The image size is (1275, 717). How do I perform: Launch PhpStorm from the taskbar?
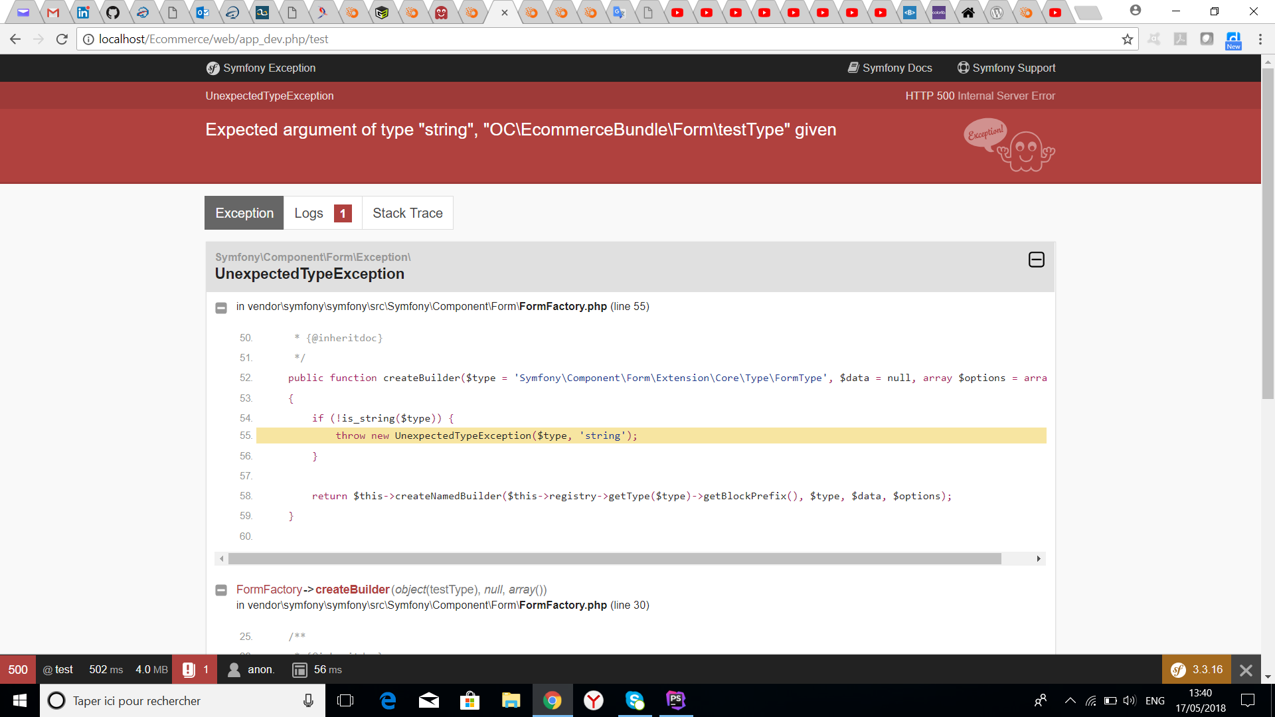click(675, 700)
